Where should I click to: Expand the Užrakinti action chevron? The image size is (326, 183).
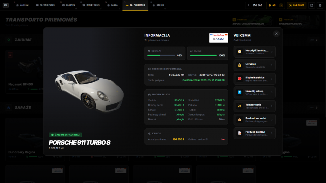click(x=272, y=65)
